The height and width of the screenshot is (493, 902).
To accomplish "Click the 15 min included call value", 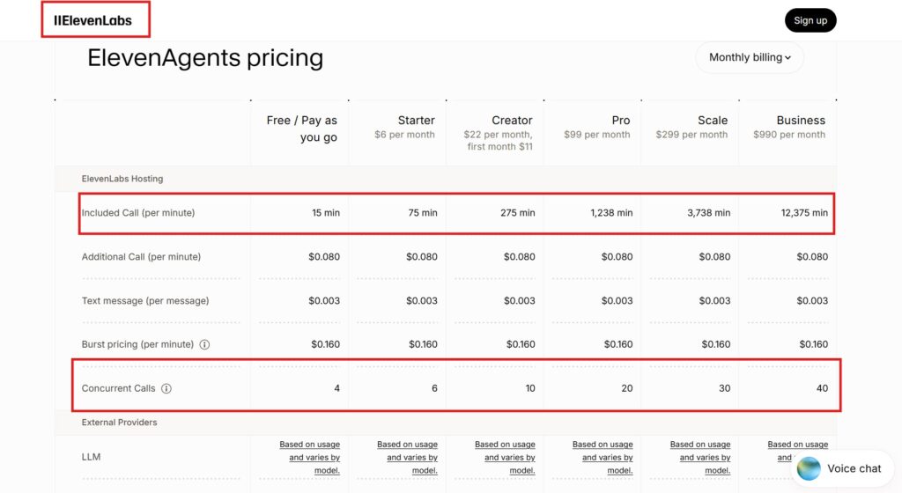I will pos(326,212).
